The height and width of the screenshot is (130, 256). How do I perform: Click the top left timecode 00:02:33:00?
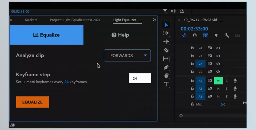(20, 11)
